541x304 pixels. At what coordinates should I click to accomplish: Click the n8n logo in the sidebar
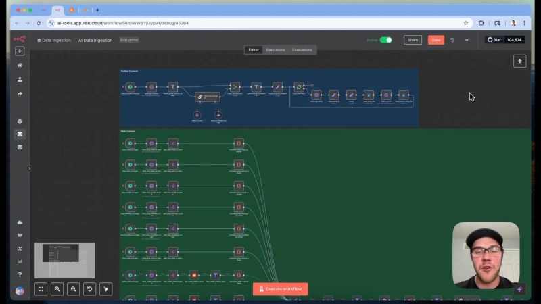tap(20, 39)
